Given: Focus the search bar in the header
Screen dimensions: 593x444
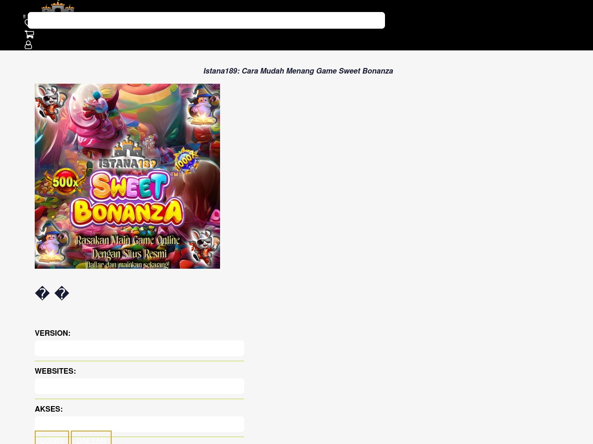Looking at the screenshot, I should (206, 20).
